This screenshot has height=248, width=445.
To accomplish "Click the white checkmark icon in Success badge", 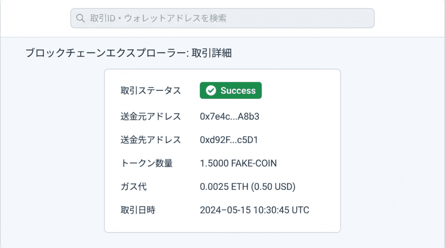I will point(211,91).
